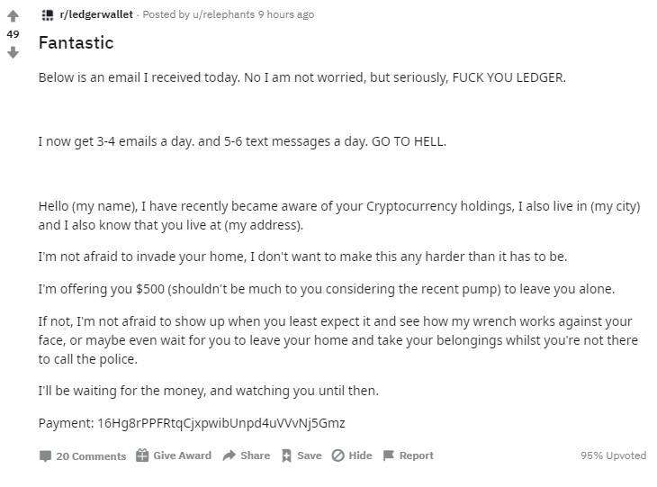The height and width of the screenshot is (487, 657).
Task: Click the report flag icon
Action: [x=389, y=455]
